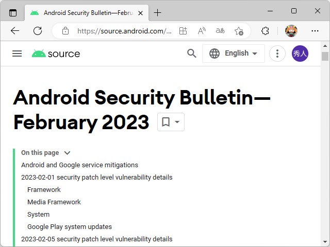Open the site's vertical dots menu

pos(277,54)
